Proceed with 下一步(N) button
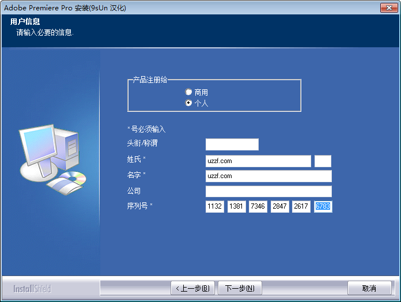This screenshot has width=401, height=302. pyautogui.click(x=240, y=288)
